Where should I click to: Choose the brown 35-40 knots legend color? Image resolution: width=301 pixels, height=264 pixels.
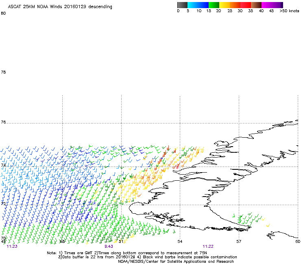(x=256, y=5)
